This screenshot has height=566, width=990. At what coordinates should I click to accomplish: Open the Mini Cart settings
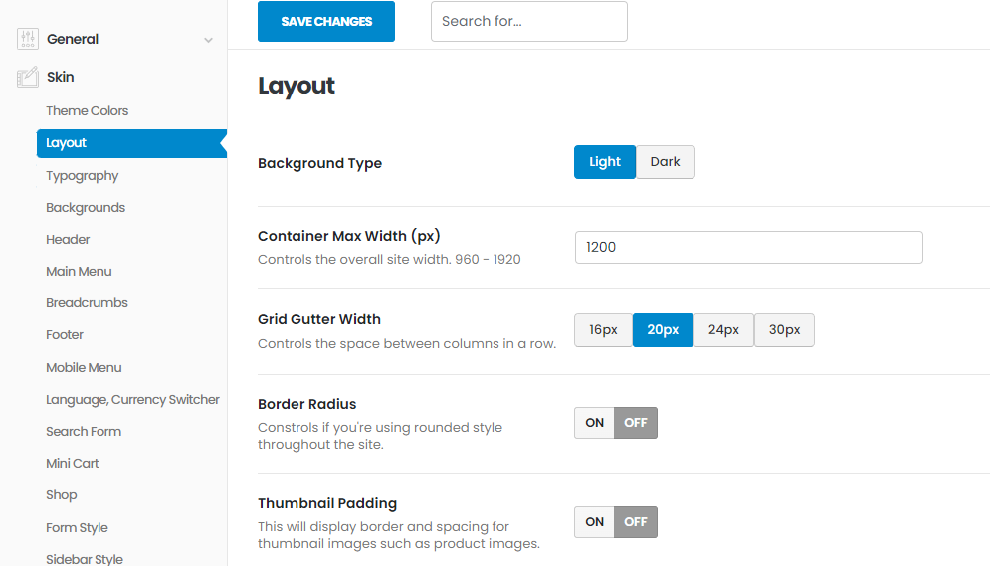(73, 464)
